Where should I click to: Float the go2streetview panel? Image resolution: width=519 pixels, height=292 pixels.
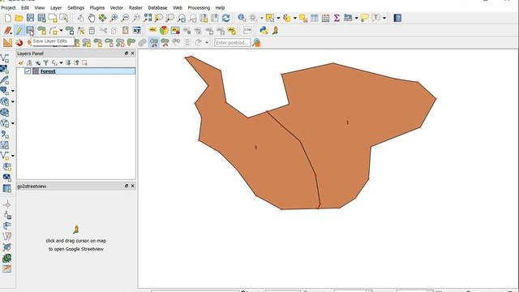pyautogui.click(x=127, y=186)
